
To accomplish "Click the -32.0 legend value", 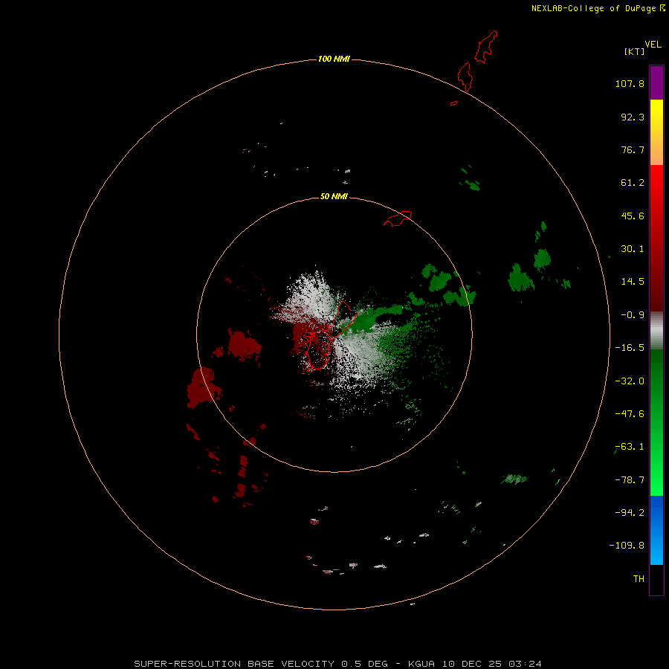I will [630, 381].
